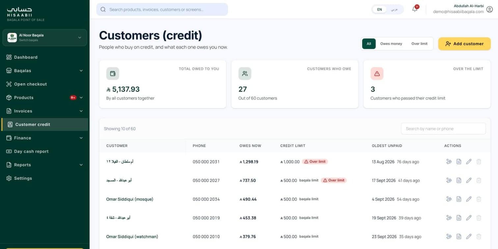498x249 pixels.
Task: Filter customers by Over limit
Action: pyautogui.click(x=419, y=43)
